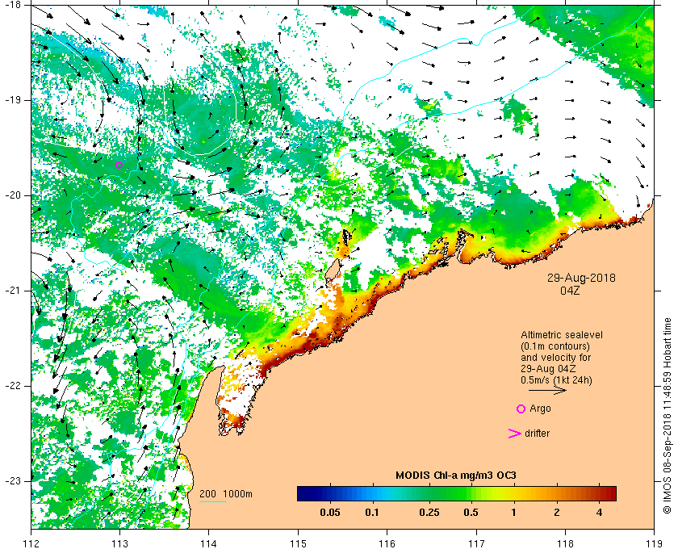
Task: Click the drifter legend label
Action: [537, 433]
